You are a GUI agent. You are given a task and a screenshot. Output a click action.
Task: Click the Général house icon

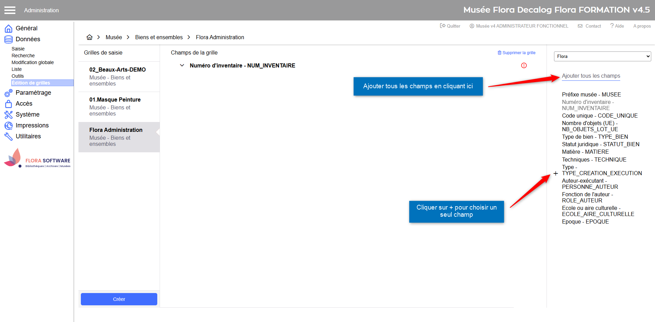pos(9,28)
